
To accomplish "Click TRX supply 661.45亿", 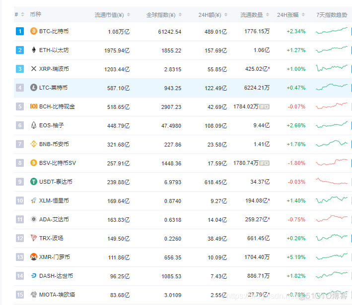I will coord(258,238).
